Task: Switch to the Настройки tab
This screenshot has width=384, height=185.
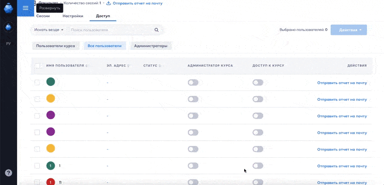Action: [x=73, y=16]
